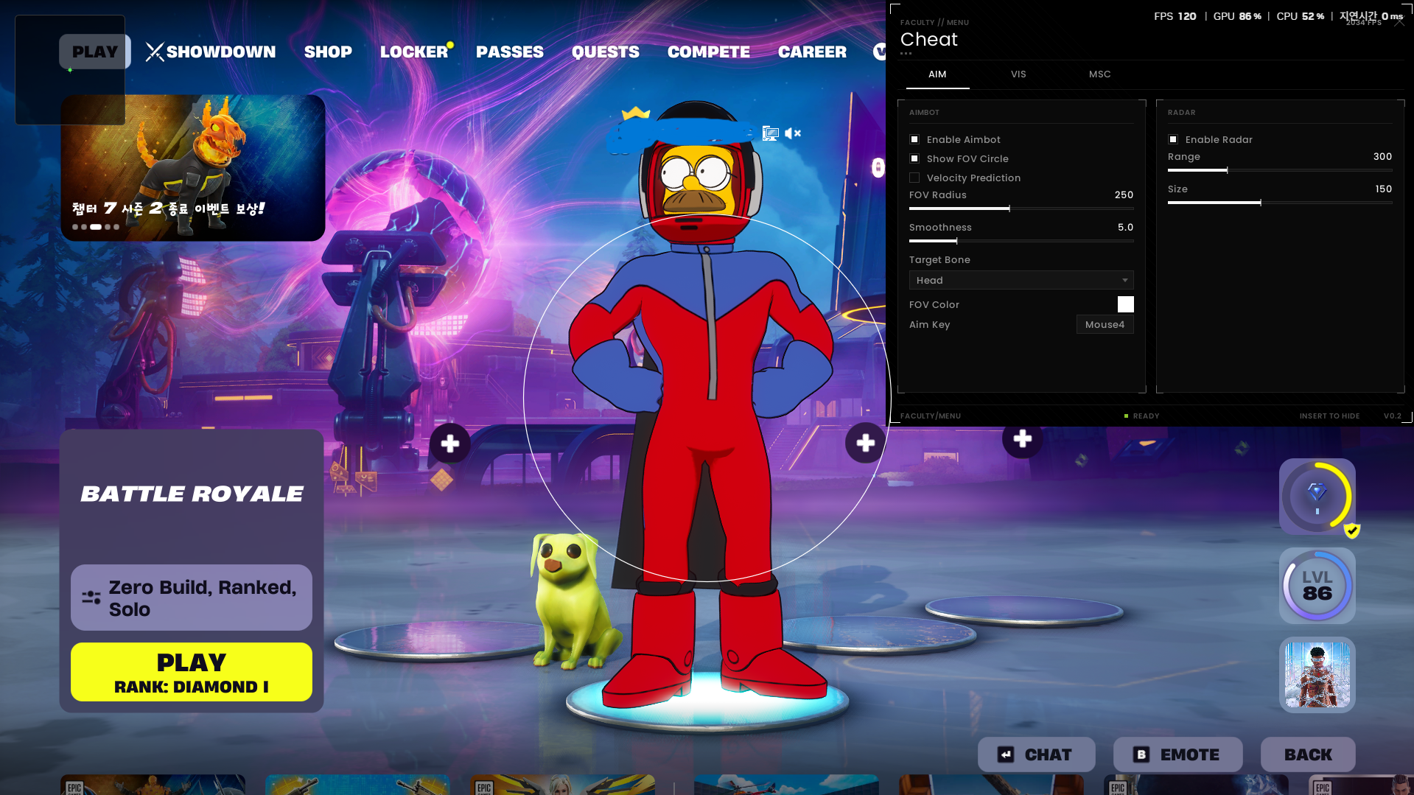Open the SHOP tab

(328, 52)
